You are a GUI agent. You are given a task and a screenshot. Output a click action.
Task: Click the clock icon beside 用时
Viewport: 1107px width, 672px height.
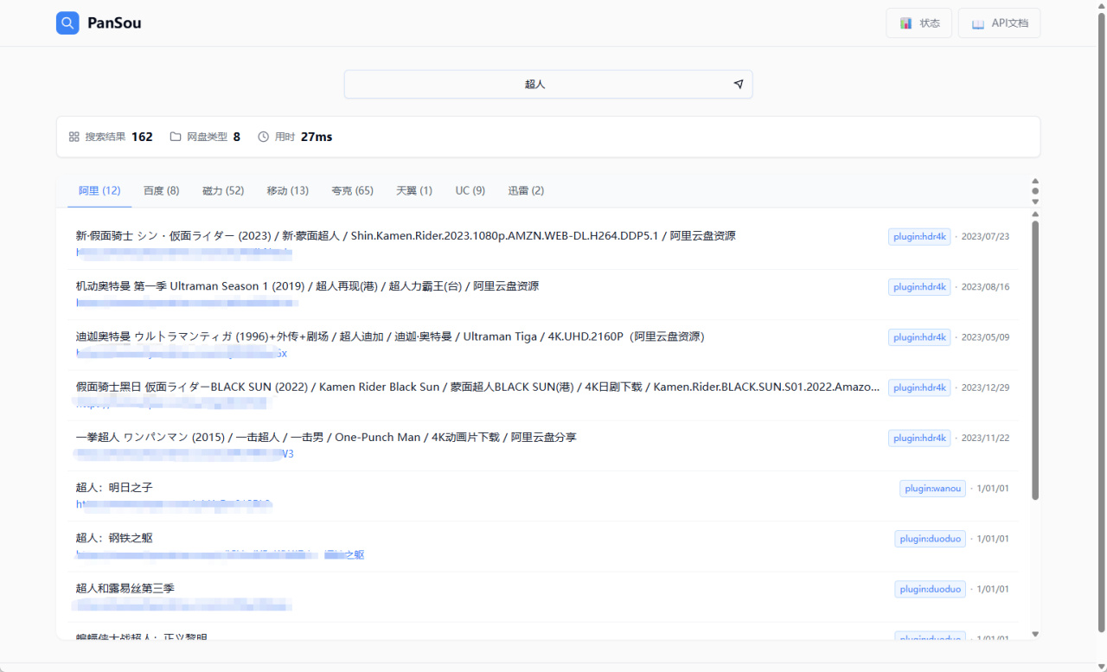point(264,137)
